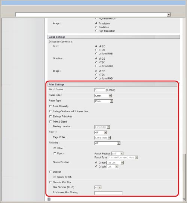Choose Uniform RGB for Graphics conversion
The image size is (187, 203).
click(x=96, y=66)
